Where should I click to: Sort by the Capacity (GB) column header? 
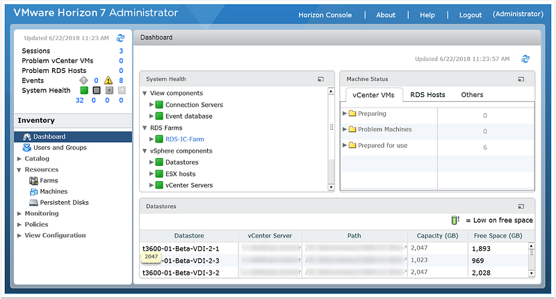(437, 236)
